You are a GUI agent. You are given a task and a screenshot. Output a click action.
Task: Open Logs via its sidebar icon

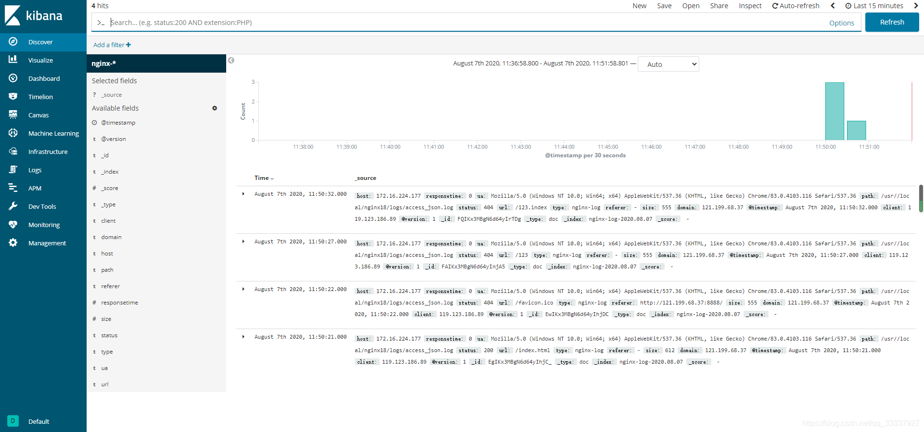13,169
